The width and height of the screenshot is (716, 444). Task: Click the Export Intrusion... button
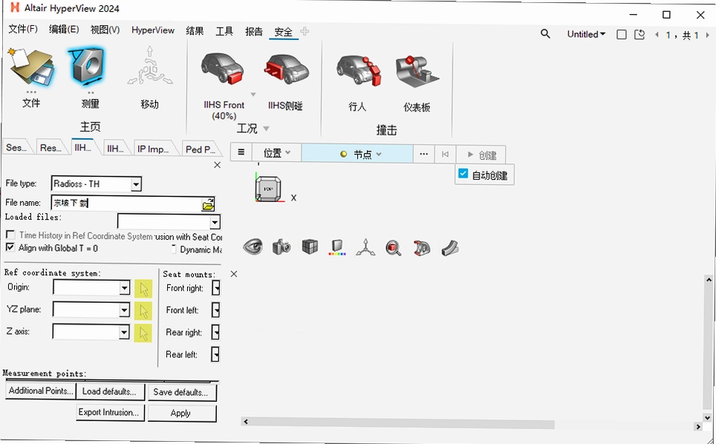pyautogui.click(x=108, y=412)
